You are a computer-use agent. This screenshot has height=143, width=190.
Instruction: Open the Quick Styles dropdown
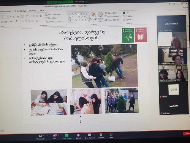pos(101,17)
